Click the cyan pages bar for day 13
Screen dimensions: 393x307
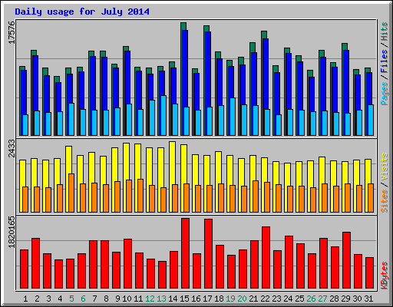[x=163, y=115]
